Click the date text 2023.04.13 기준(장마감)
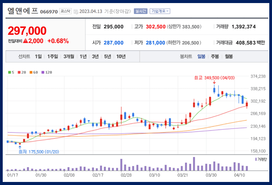Image resolution: width=272 pixels, height=185 pixels. click(105, 12)
